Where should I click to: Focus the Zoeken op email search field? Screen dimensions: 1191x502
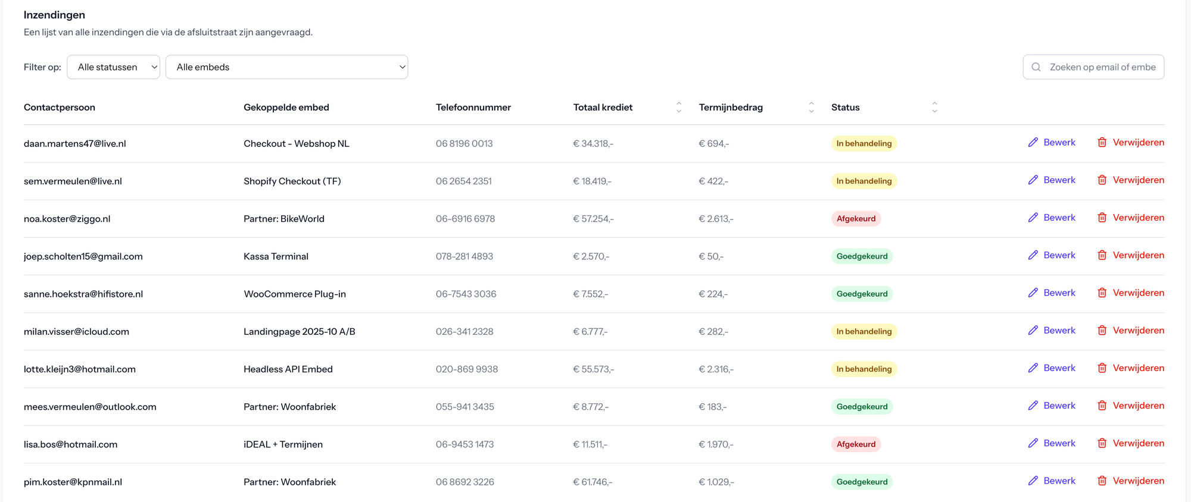click(x=1102, y=67)
